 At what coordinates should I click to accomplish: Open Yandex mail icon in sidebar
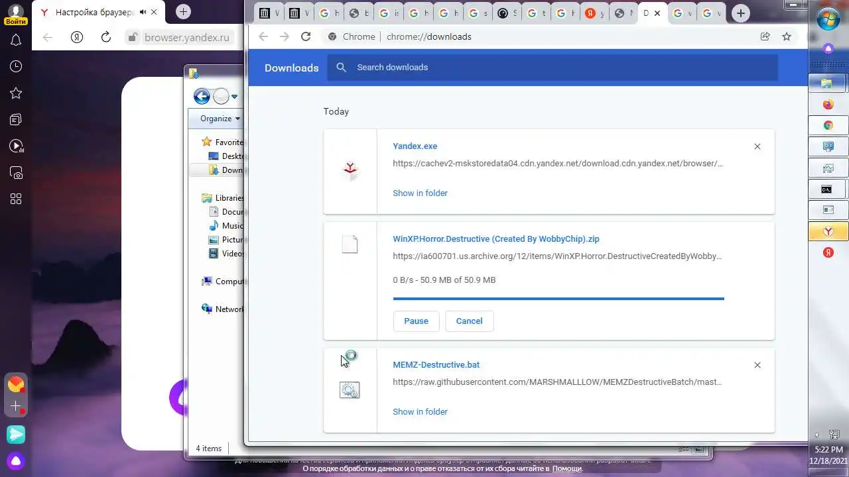point(16,384)
